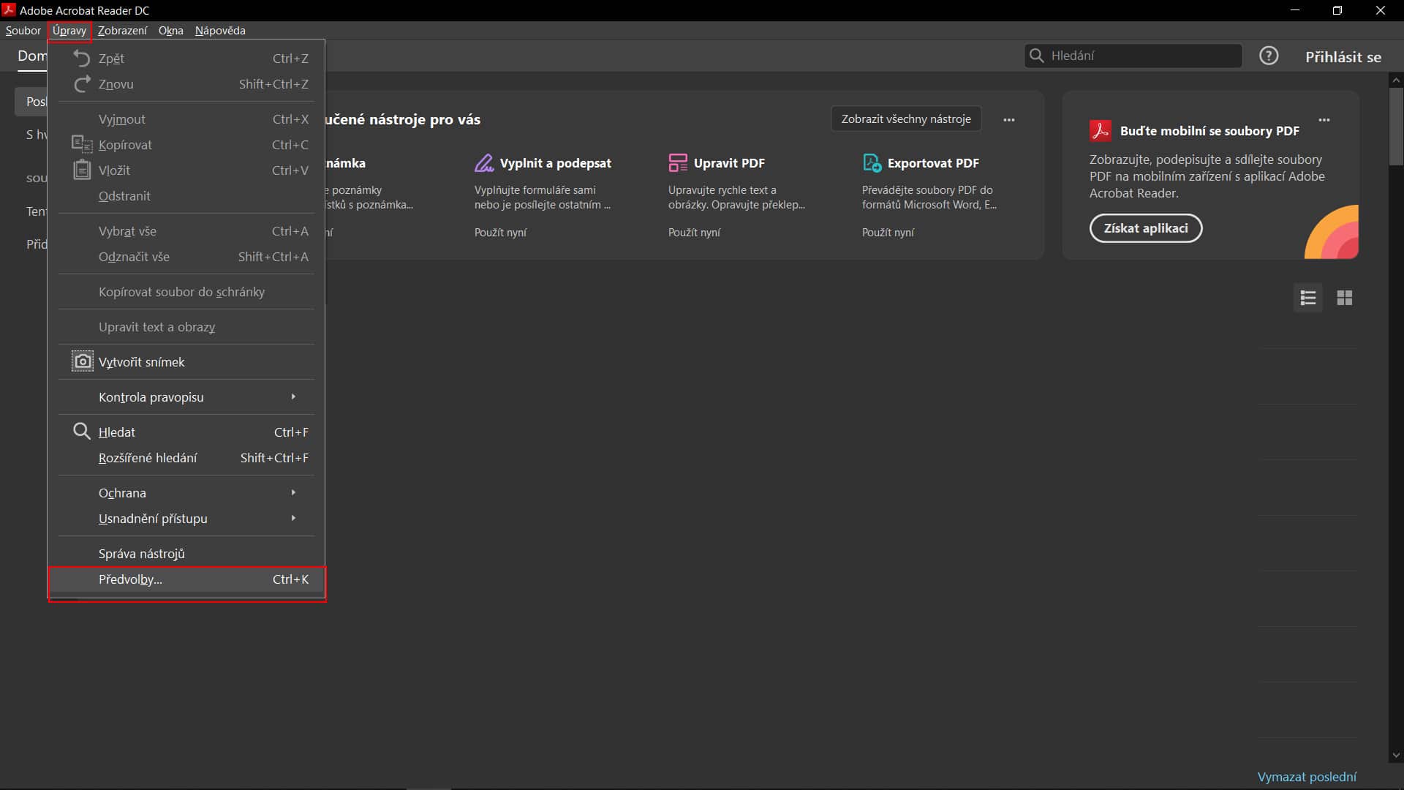1404x790 pixels.
Task: Open the Zobrazení menu
Action: pyautogui.click(x=122, y=31)
